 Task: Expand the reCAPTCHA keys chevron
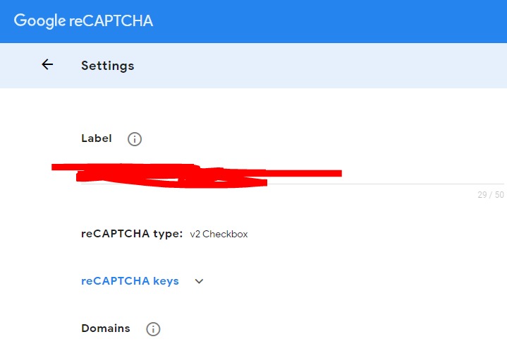click(199, 281)
